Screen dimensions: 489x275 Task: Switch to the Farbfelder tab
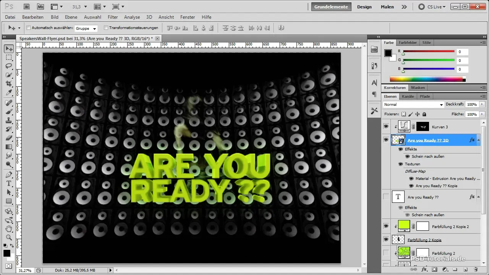point(408,43)
